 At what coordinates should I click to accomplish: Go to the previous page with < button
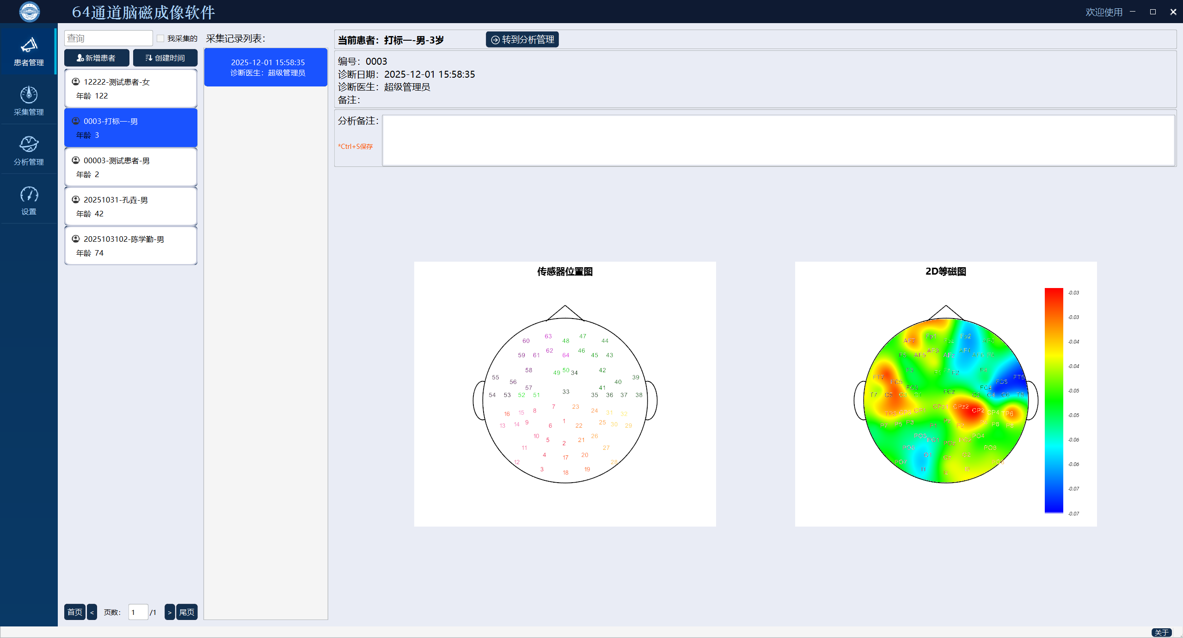pos(92,612)
